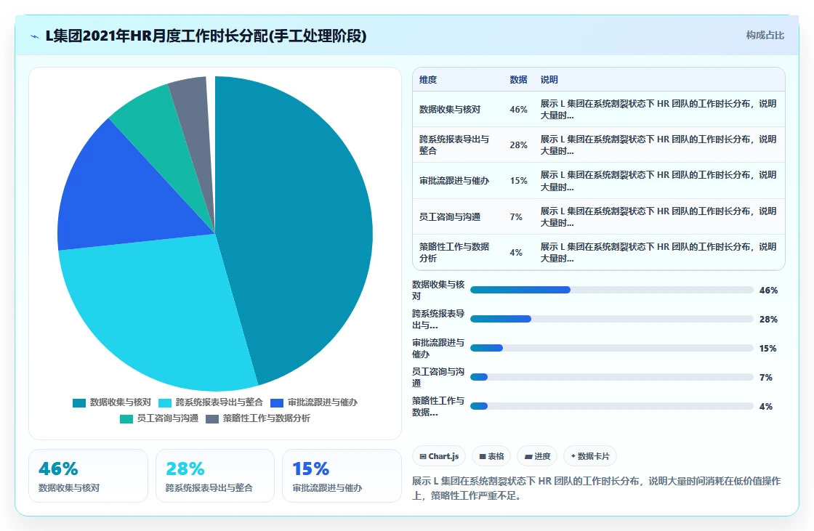
Task: Toggle legend swatch for 审批流跟进与催办
Action: click(x=277, y=403)
